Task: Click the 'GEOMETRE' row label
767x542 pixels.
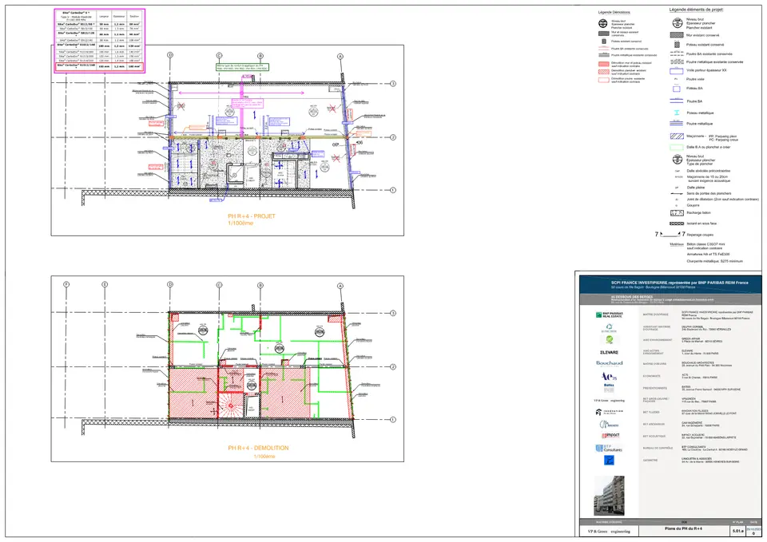Action: tap(650, 461)
